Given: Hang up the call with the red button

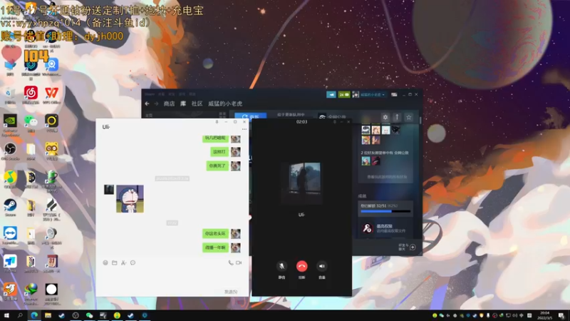Looking at the screenshot, I should click(x=301, y=266).
